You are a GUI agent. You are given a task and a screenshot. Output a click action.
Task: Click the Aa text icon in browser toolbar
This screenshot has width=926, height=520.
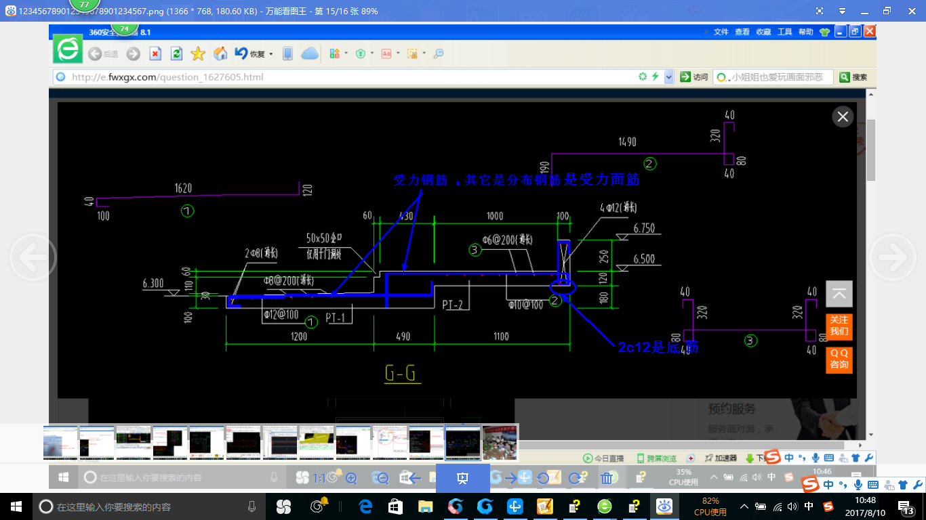386,53
